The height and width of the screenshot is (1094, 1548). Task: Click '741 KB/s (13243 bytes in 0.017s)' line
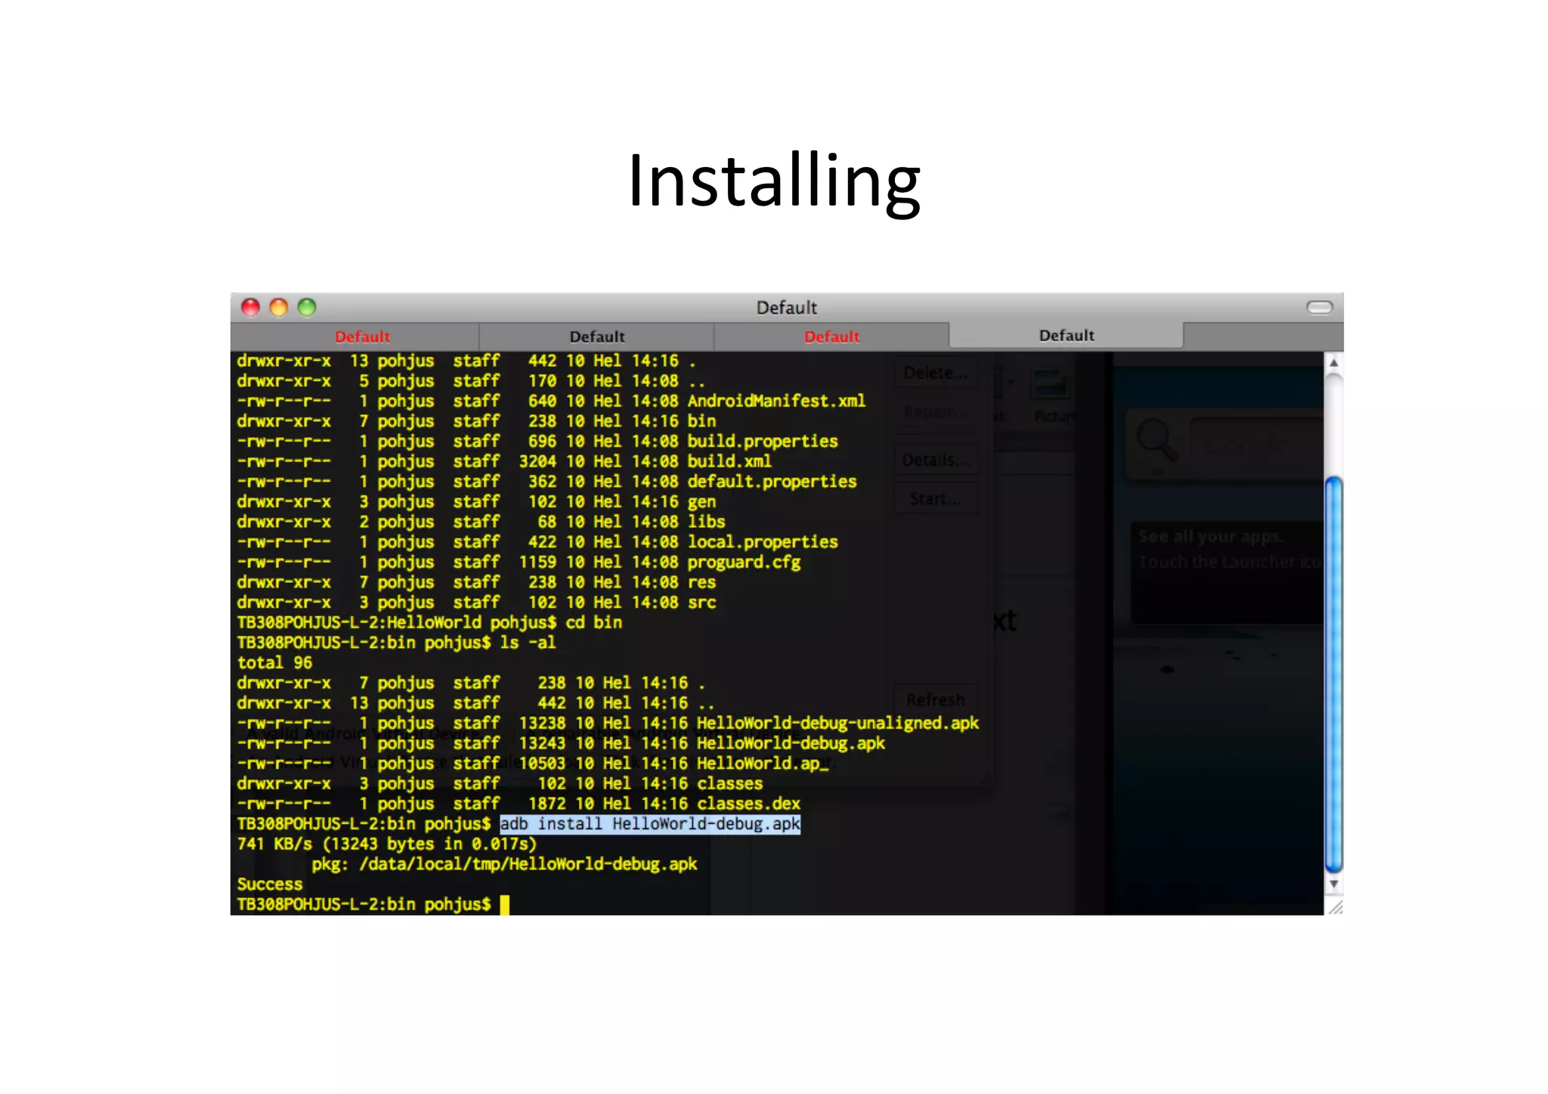(387, 844)
